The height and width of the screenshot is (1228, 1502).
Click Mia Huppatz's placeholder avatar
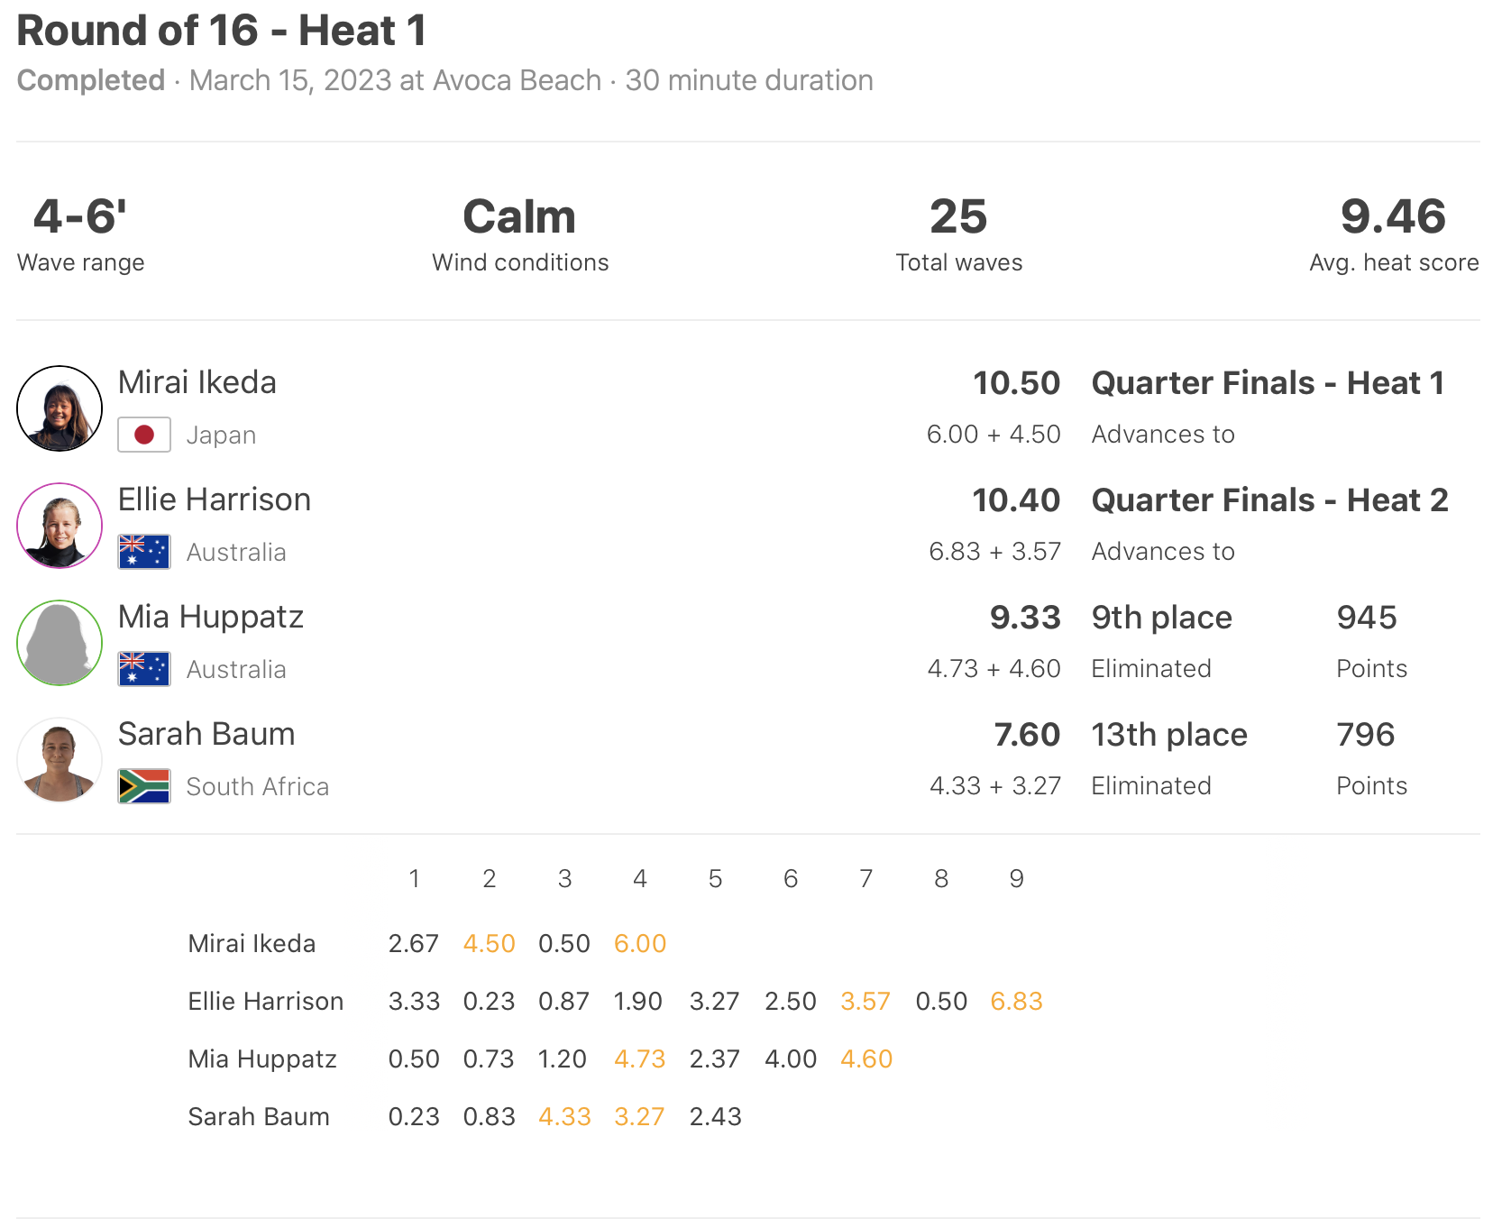tap(60, 643)
